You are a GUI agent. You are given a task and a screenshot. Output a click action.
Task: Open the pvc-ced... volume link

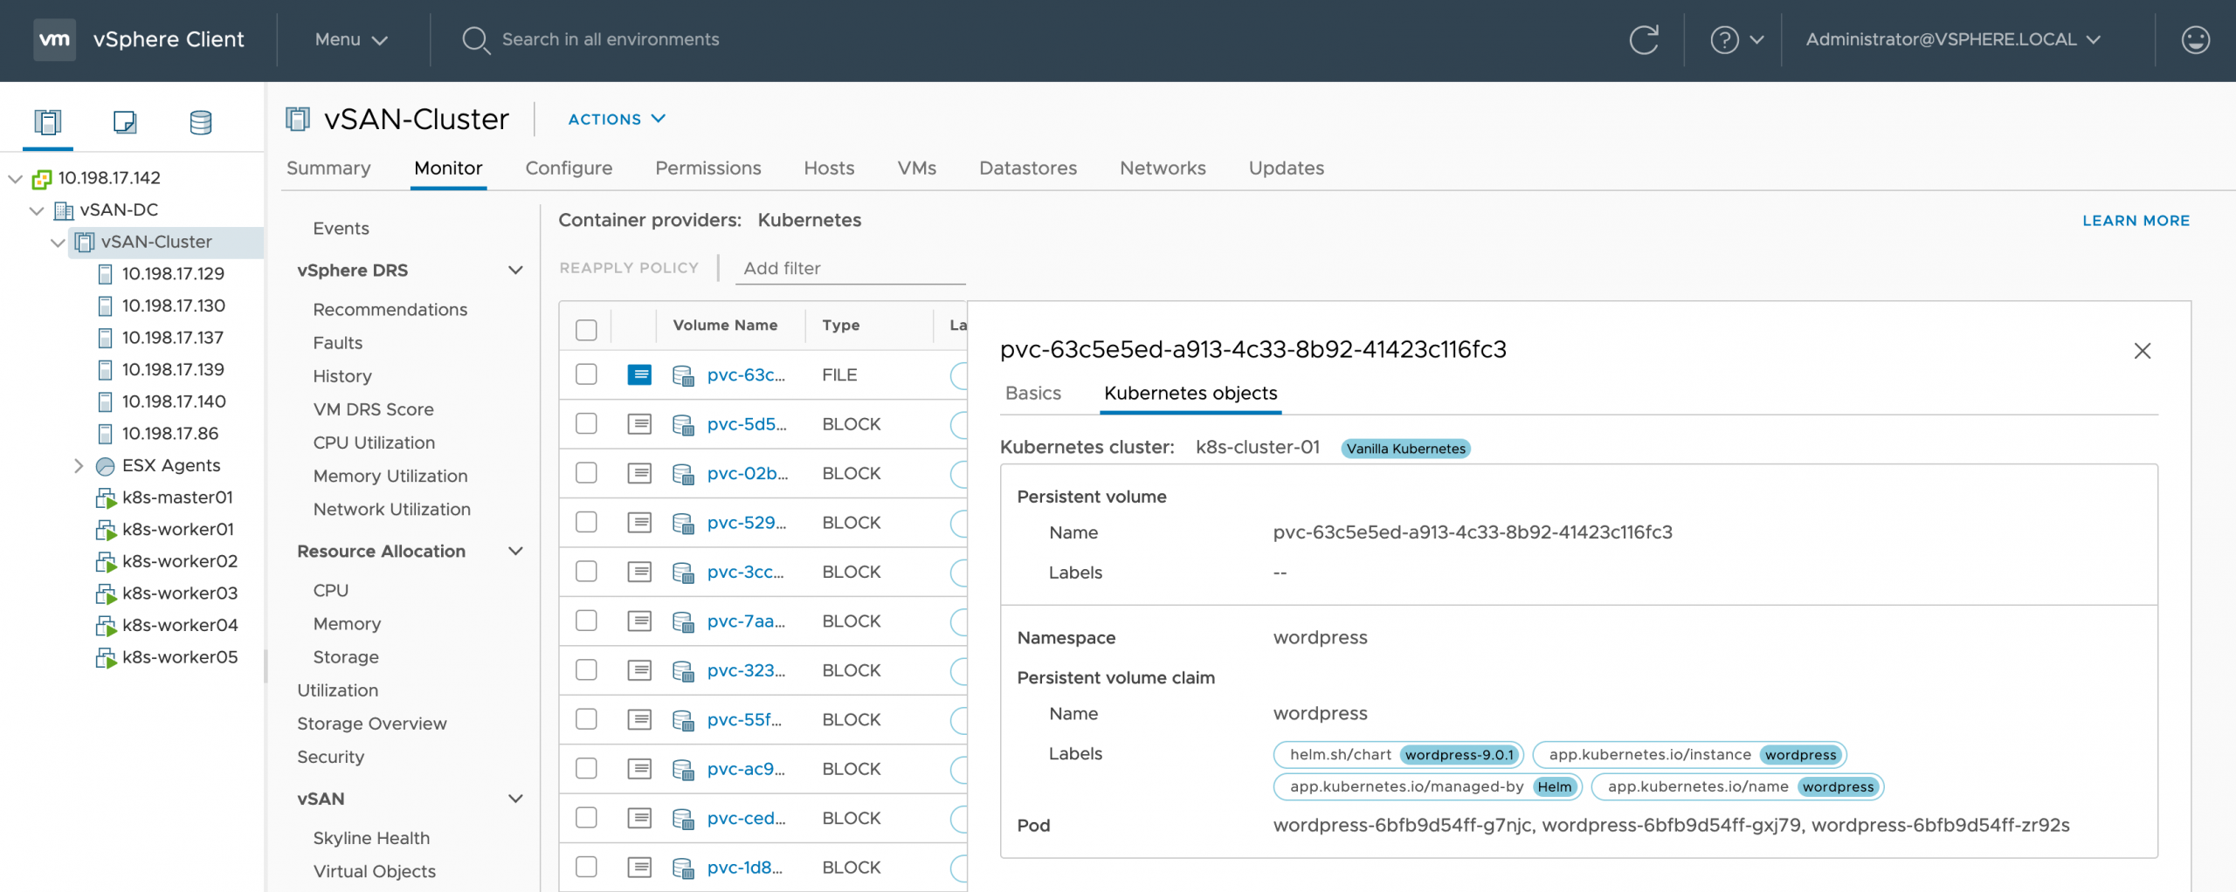pos(746,819)
